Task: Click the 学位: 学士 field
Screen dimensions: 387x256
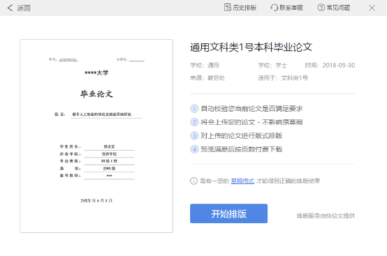Action: (x=272, y=66)
